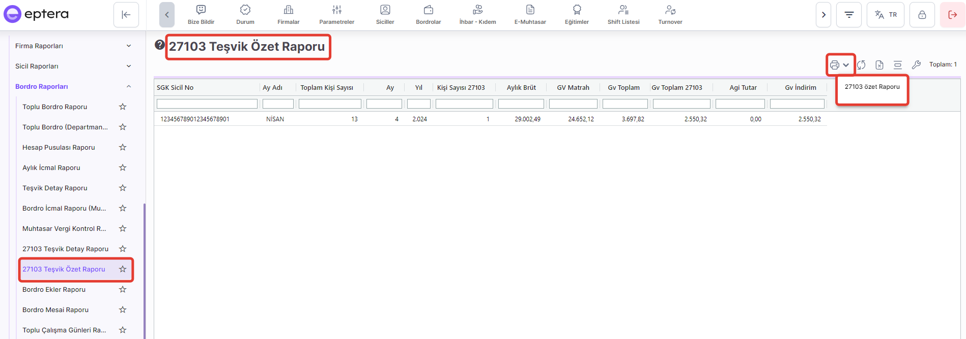Open the print dropdown arrow
The height and width of the screenshot is (339, 966).
[x=846, y=65]
